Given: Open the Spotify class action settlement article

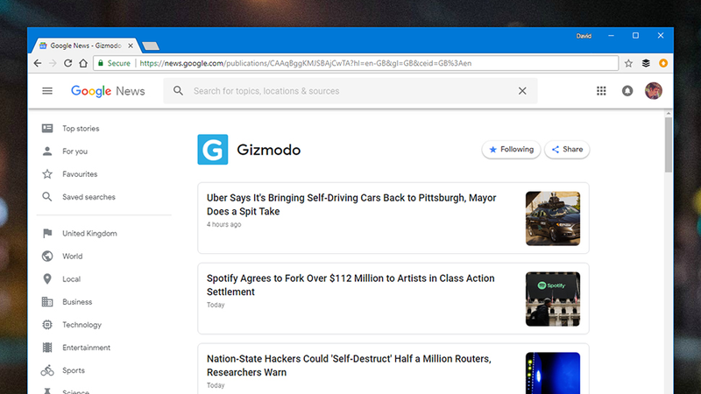Looking at the screenshot, I should tap(350, 285).
